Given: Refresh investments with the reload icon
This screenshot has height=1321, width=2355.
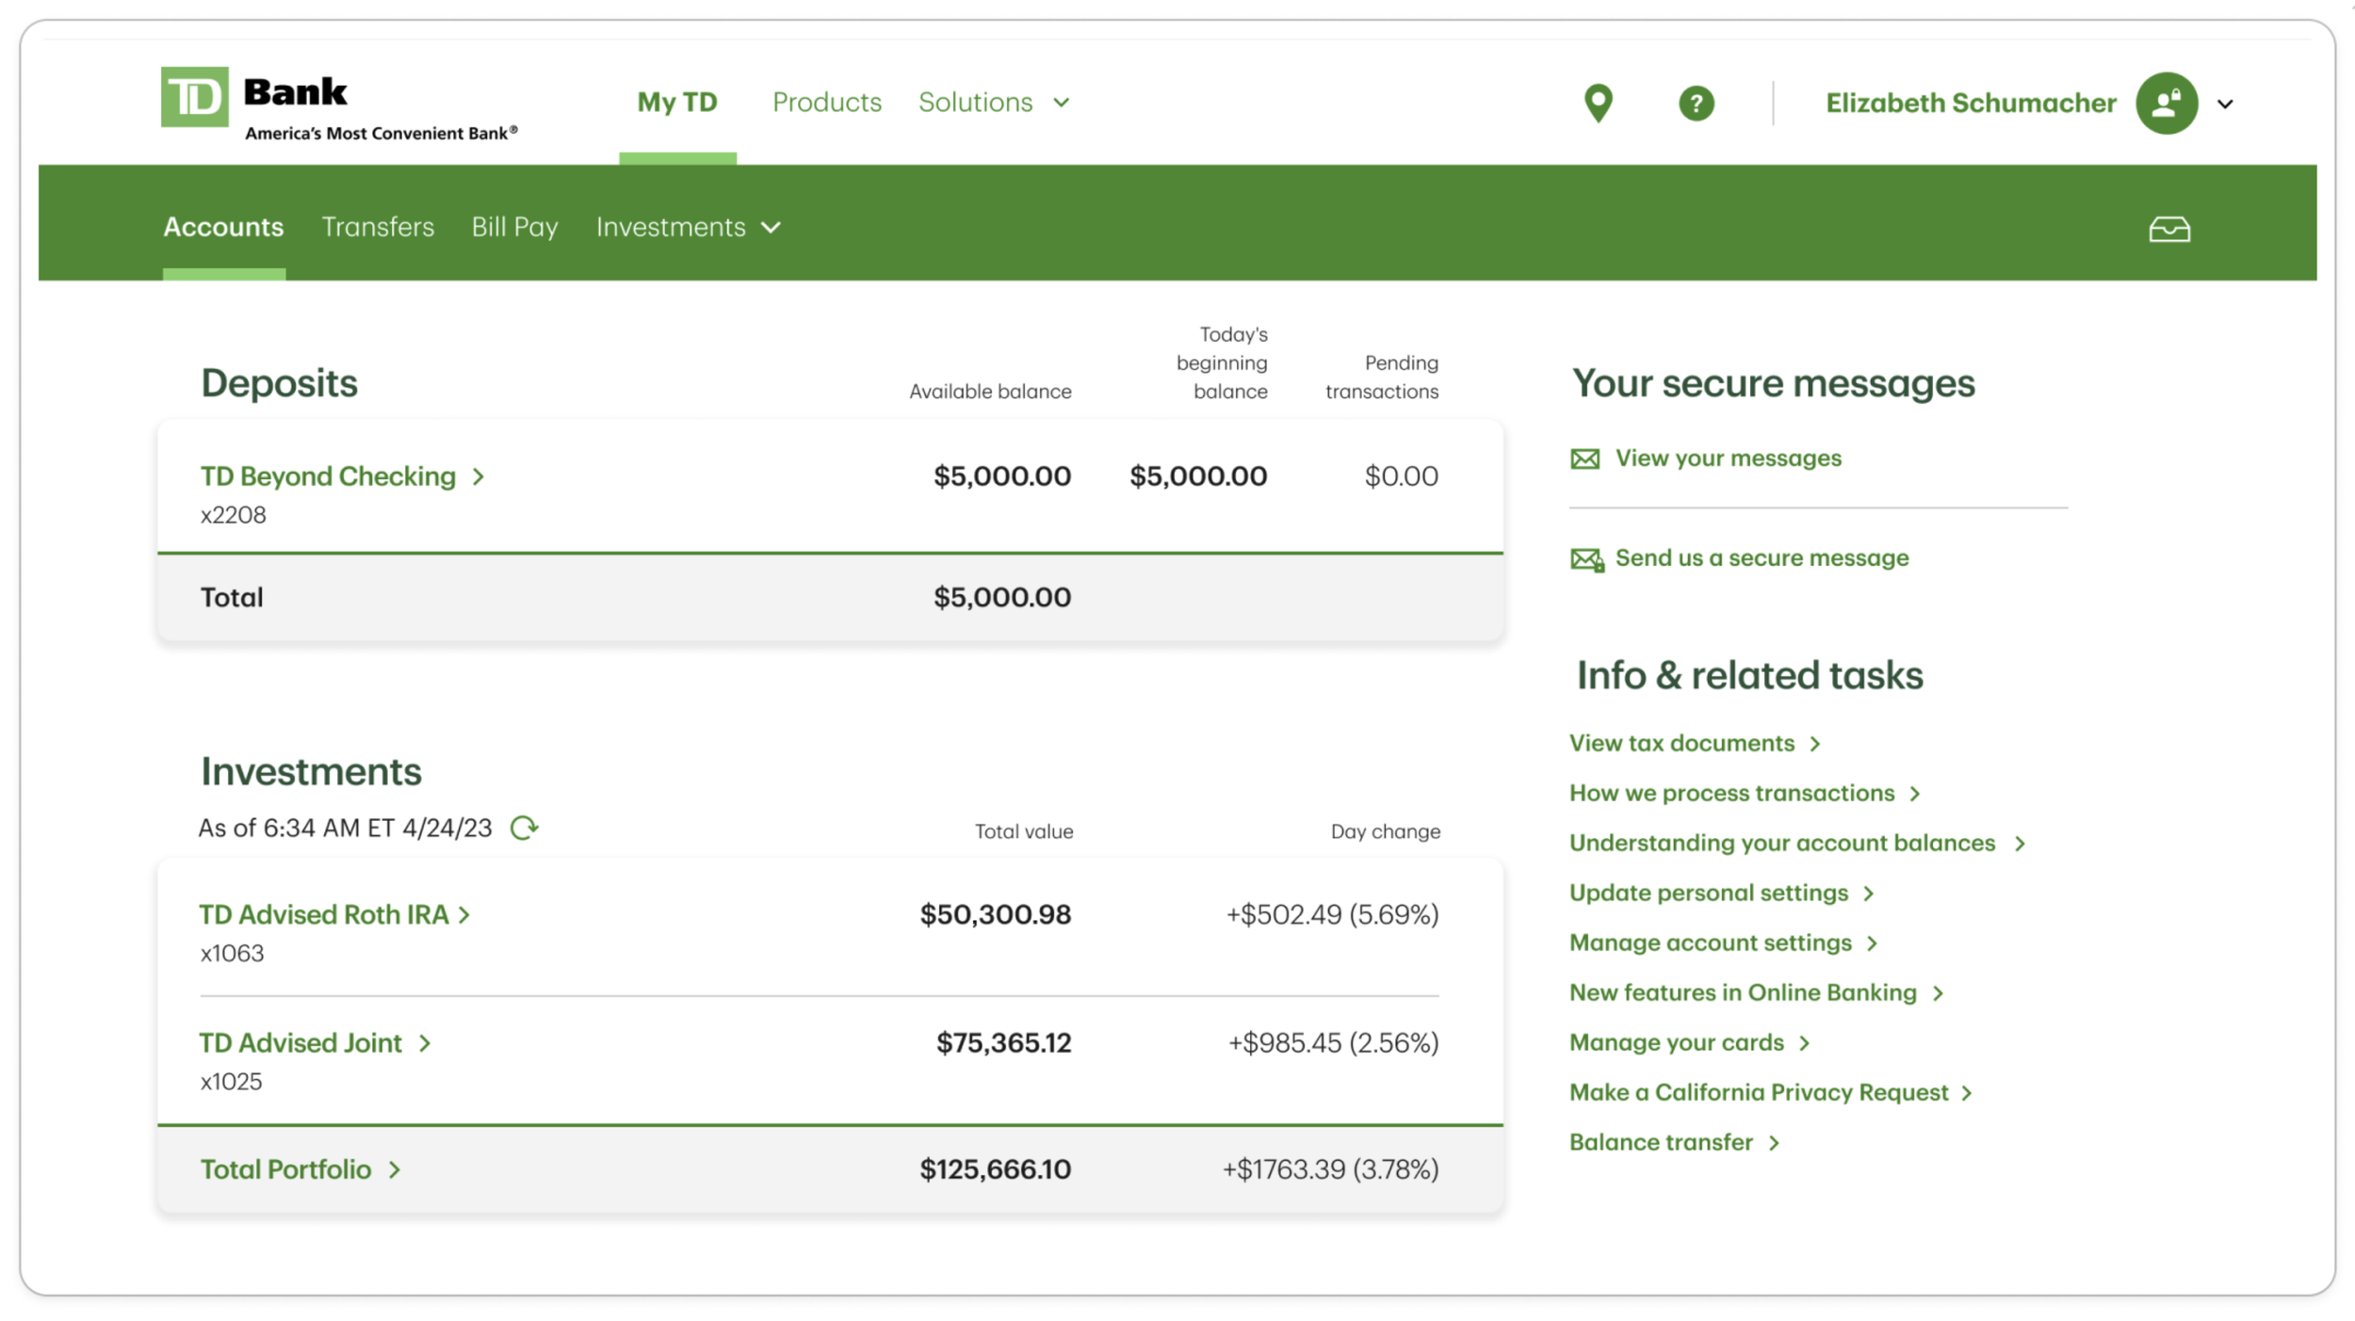Looking at the screenshot, I should click(524, 828).
